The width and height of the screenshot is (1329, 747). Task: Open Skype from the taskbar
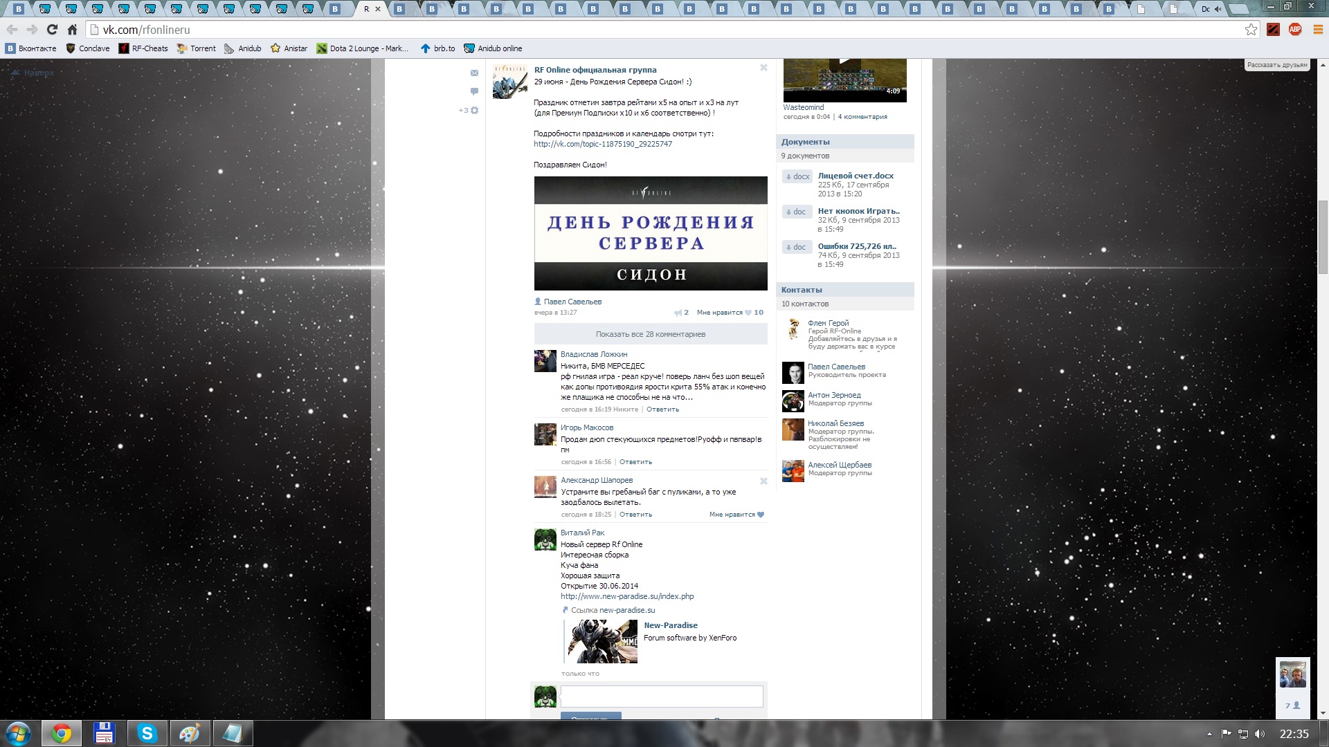(x=147, y=733)
